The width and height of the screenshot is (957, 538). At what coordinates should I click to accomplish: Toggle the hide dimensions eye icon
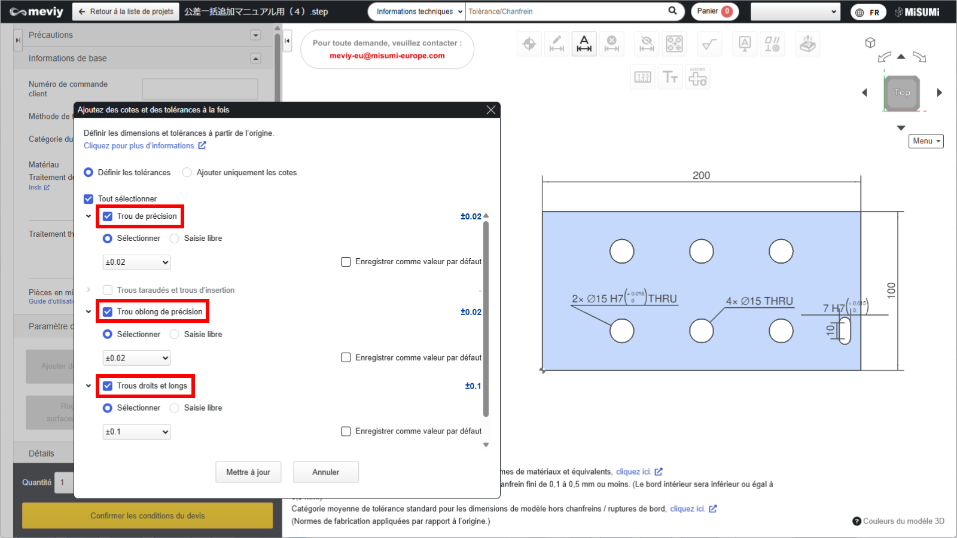tap(647, 44)
